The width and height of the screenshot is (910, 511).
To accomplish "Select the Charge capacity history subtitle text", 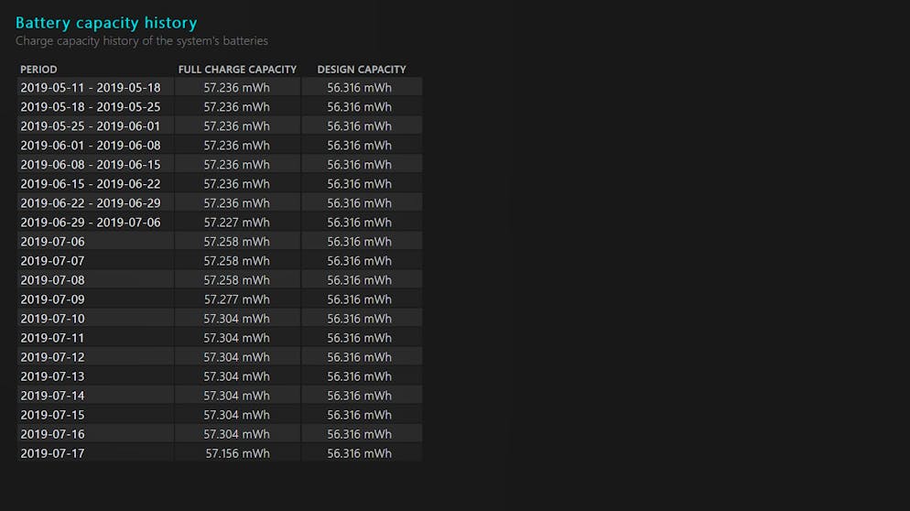I will pos(142,41).
